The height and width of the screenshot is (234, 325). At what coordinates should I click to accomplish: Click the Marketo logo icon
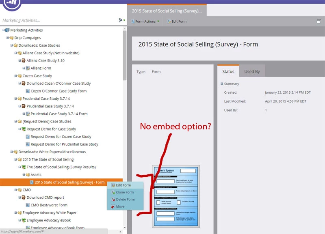pos(12,4)
